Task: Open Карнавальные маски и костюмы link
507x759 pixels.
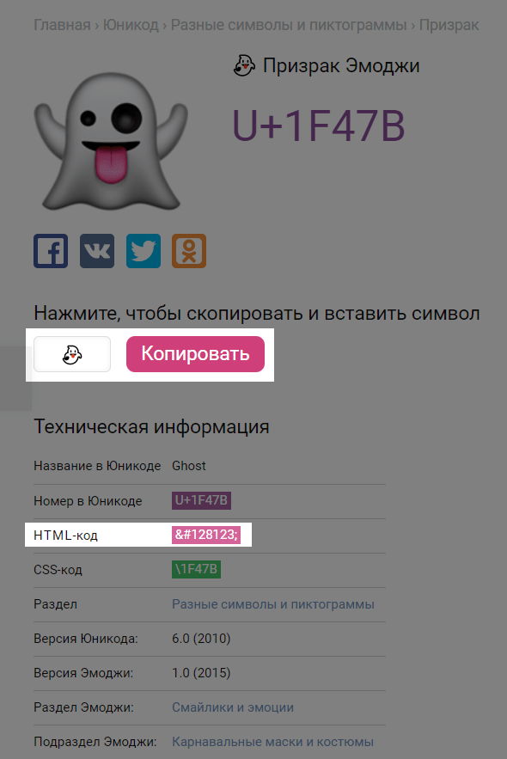Action: [x=273, y=742]
